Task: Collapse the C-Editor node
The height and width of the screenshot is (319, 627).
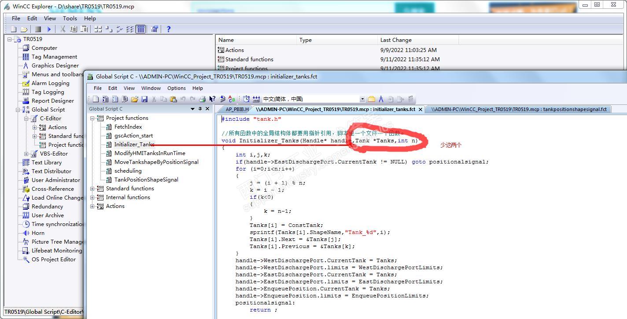Action: pyautogui.click(x=26, y=119)
